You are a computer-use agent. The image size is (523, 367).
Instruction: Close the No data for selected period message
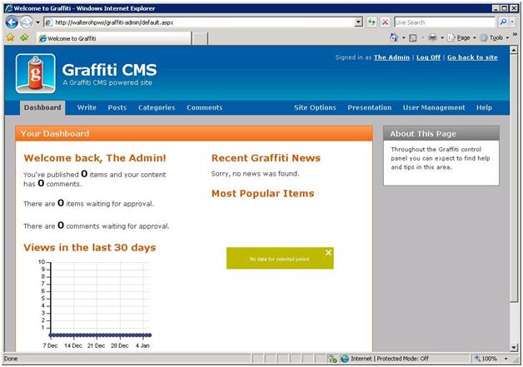tap(328, 253)
